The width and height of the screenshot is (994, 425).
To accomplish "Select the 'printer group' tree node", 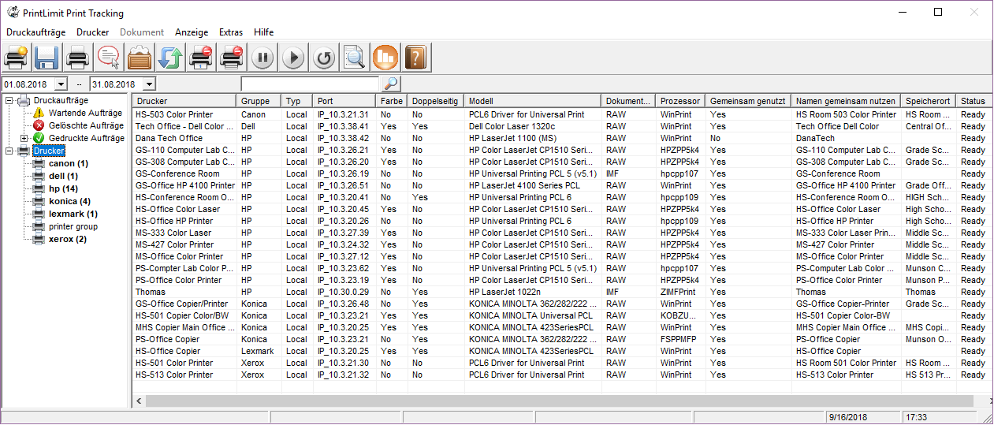I will 73,227.
